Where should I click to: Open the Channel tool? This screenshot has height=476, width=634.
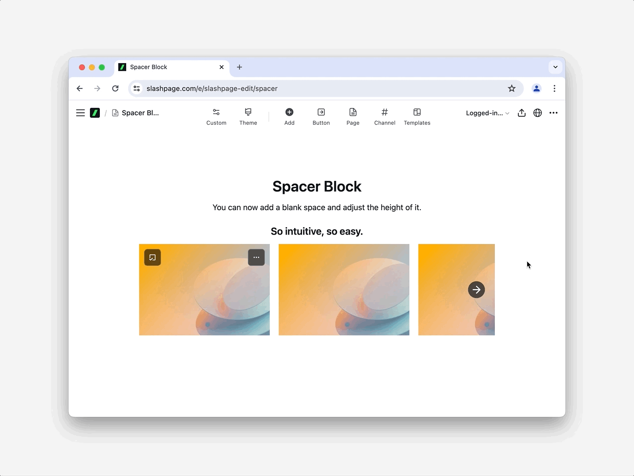pyautogui.click(x=385, y=117)
